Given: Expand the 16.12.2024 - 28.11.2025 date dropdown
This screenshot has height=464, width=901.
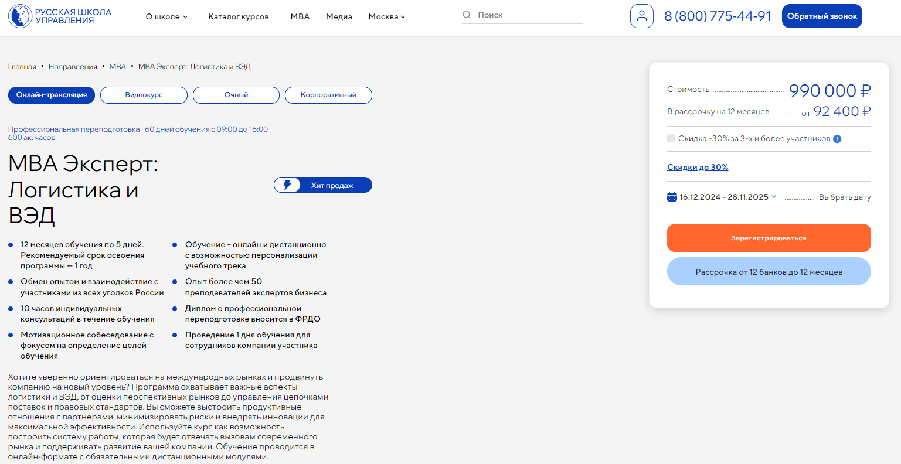Looking at the screenshot, I should (x=727, y=197).
